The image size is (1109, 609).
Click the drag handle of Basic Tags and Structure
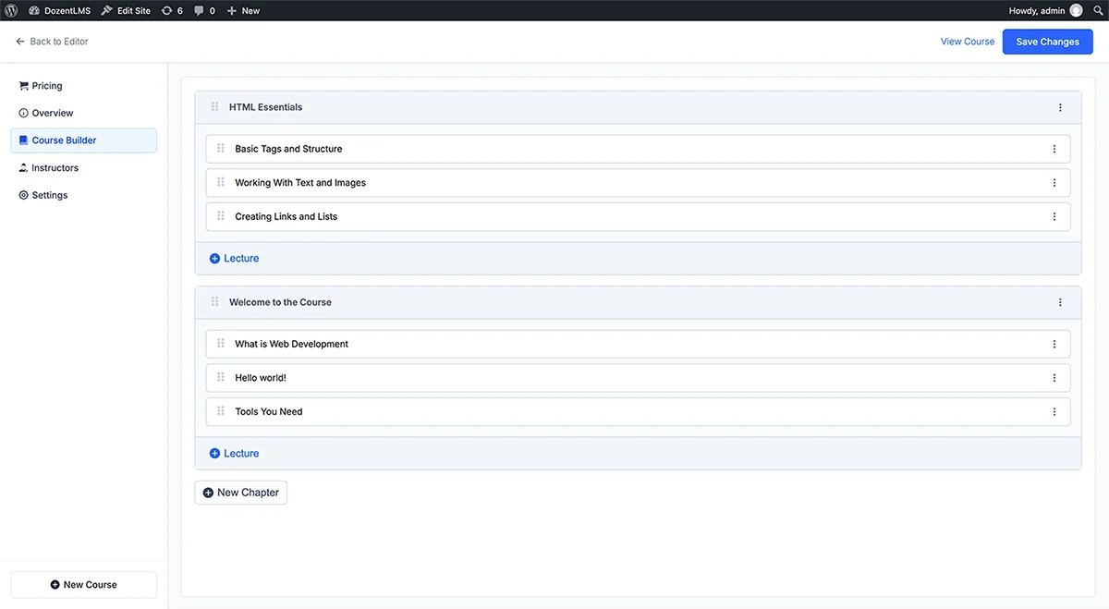click(x=221, y=149)
